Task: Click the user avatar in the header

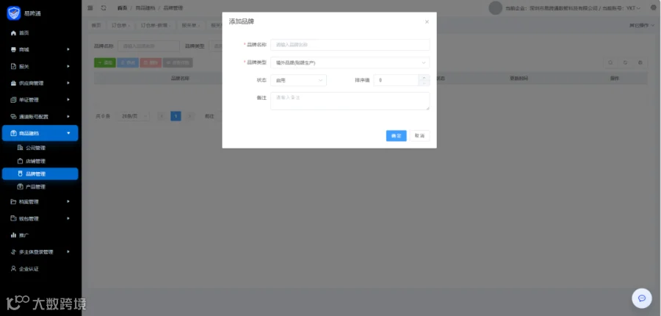Action: [495, 8]
